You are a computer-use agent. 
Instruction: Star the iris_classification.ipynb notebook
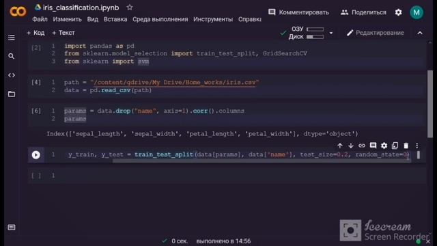click(x=130, y=8)
